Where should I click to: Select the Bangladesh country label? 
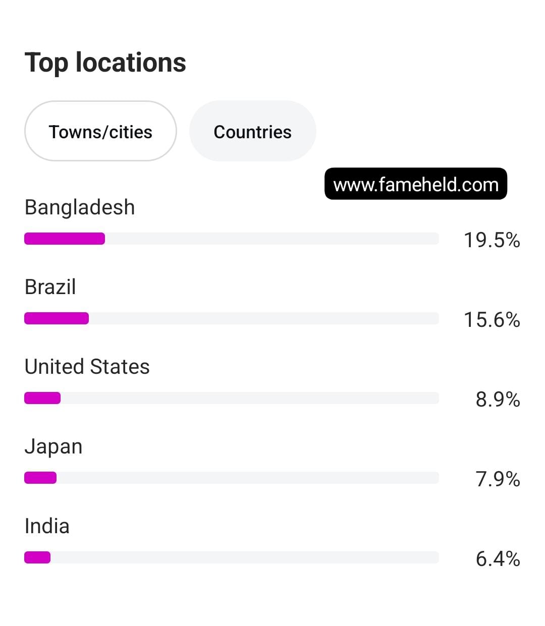(80, 207)
